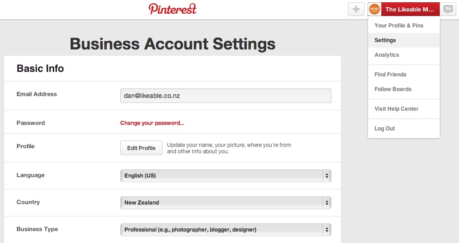Open Analytics from the dropdown menu

[386, 55]
